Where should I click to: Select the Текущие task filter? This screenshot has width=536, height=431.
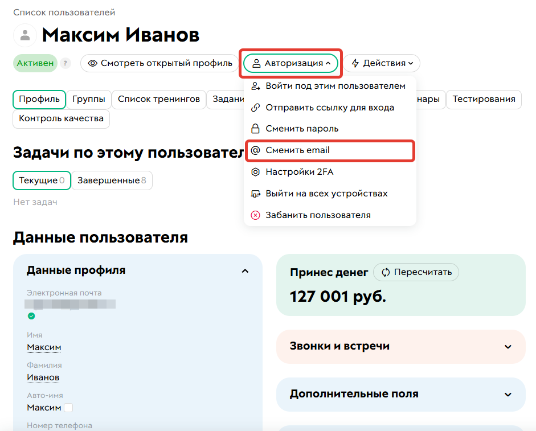[41, 180]
